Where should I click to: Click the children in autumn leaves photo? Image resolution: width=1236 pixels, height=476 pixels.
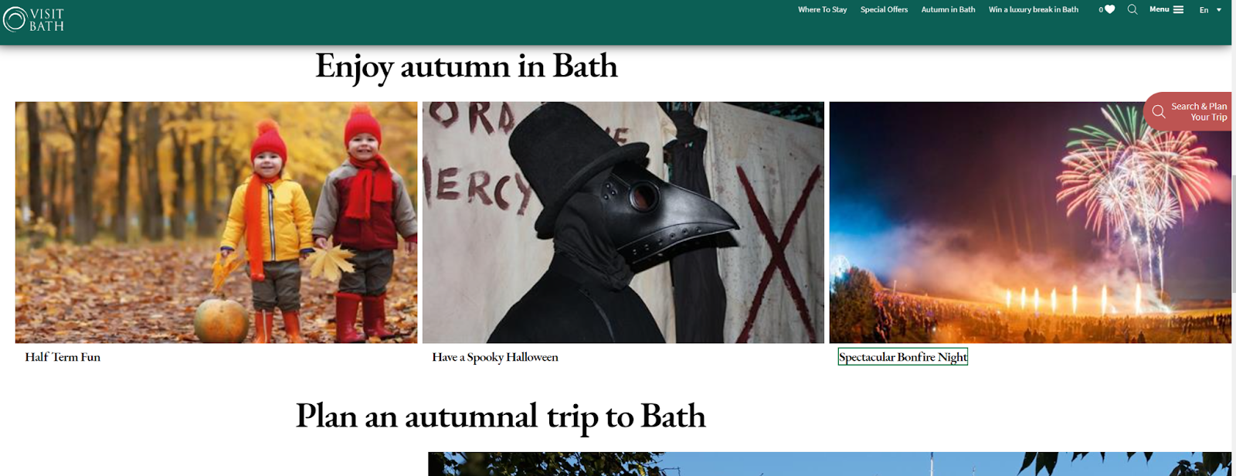coord(216,223)
